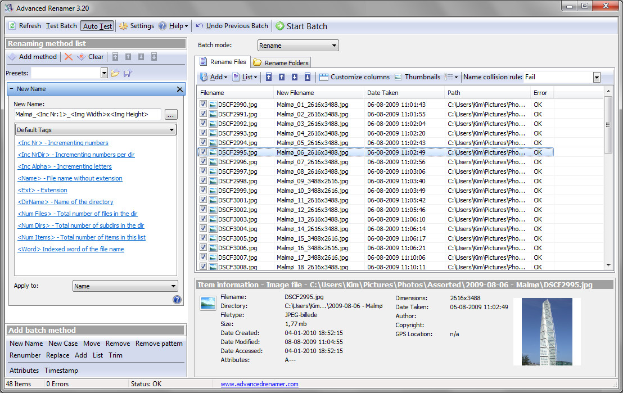Add a Timestamp batch method
Screen dimensions: 623x393
coord(61,371)
